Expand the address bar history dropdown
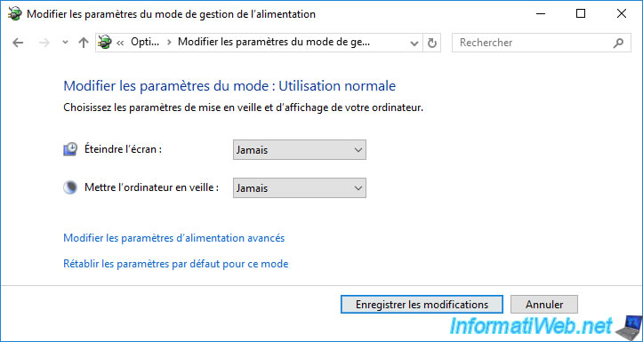Screen dimensions: 643x342 pos(414,43)
